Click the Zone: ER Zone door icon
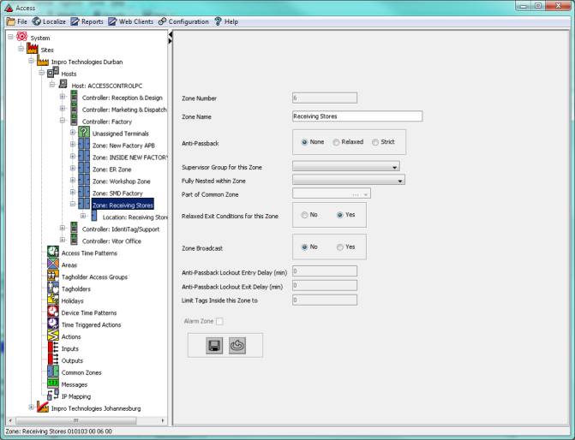The height and width of the screenshot is (440, 575). coord(84,169)
